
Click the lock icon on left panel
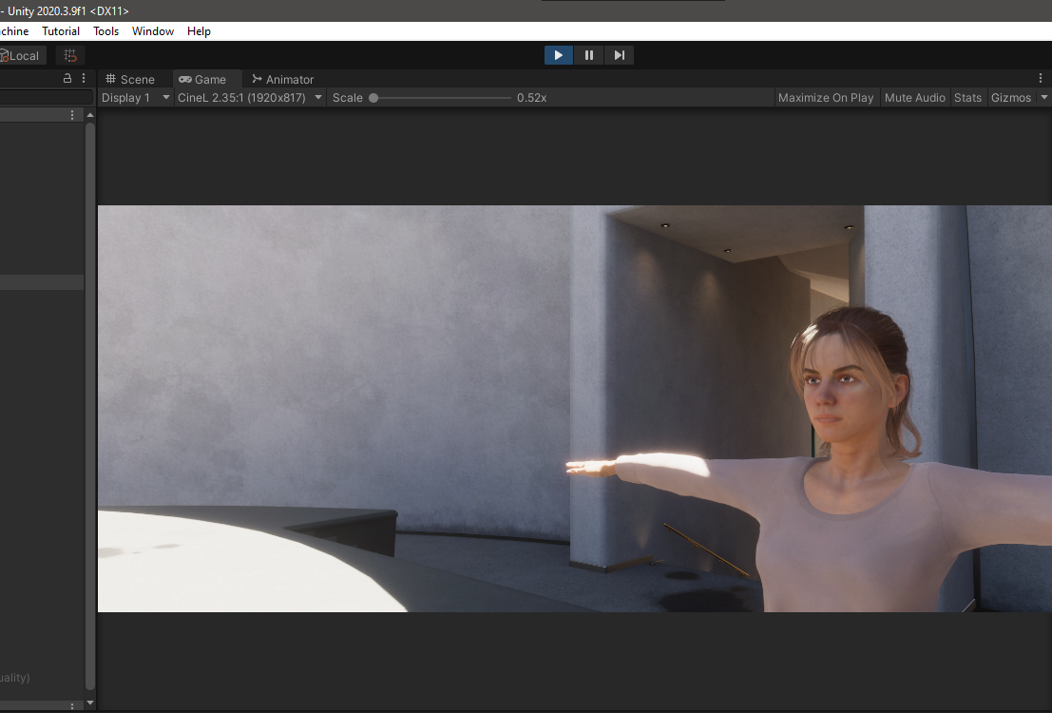pos(67,79)
